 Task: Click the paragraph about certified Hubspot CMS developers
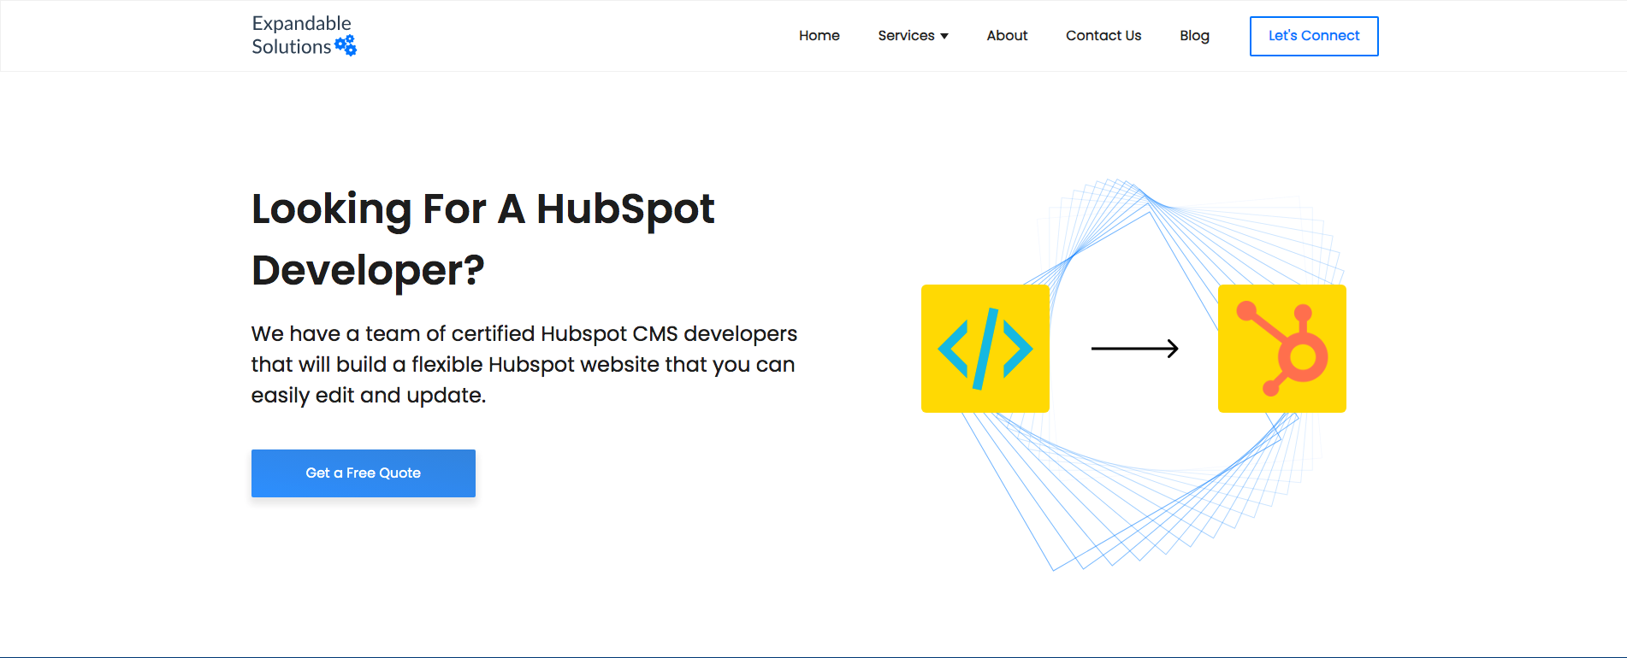pyautogui.click(x=524, y=364)
